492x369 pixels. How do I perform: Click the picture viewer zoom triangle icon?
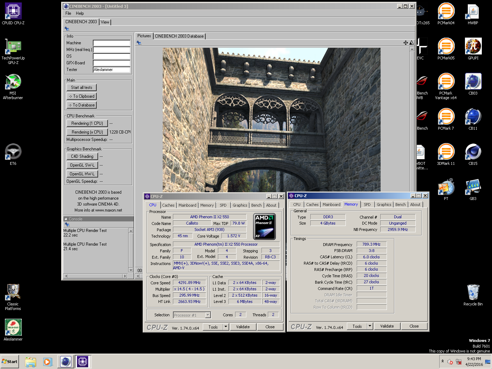(x=412, y=43)
